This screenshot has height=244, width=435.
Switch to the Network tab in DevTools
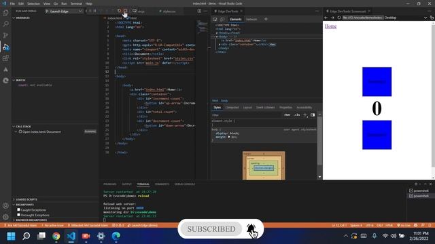[251, 20]
